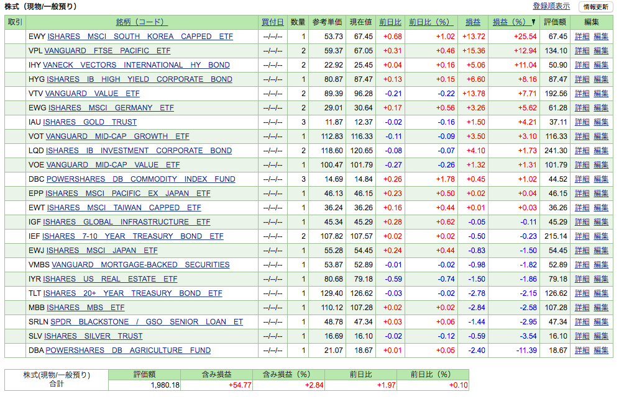Click 詳細 link in VPL row

582,51
